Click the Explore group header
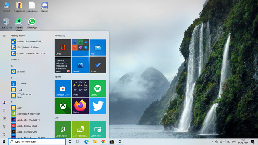The width and height of the screenshot is (258, 145). tap(58, 77)
